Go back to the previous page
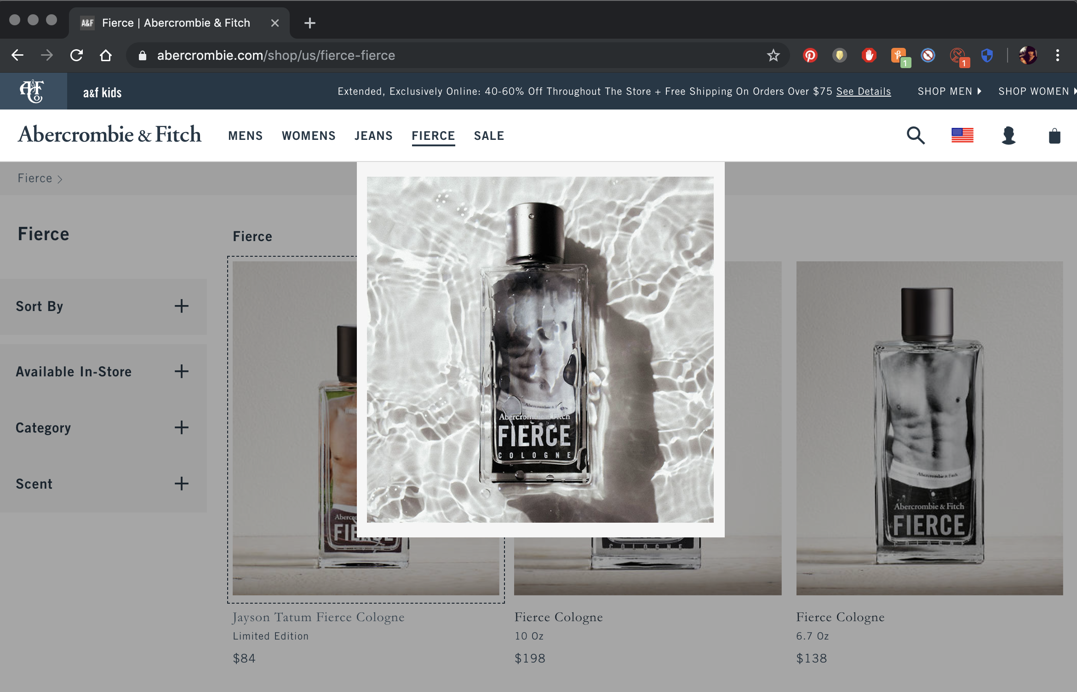 click(17, 55)
